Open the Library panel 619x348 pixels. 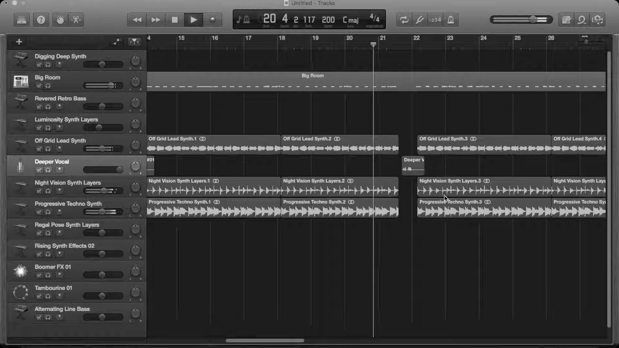coord(22,20)
